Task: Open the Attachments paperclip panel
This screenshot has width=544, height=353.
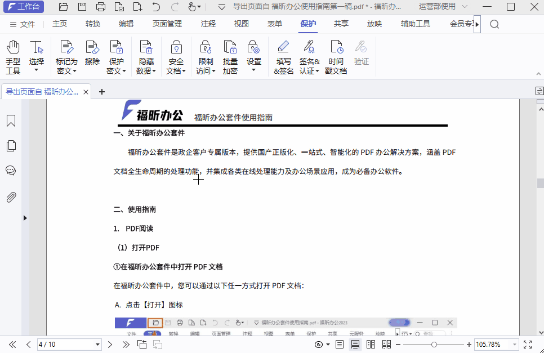Action: 11,196
